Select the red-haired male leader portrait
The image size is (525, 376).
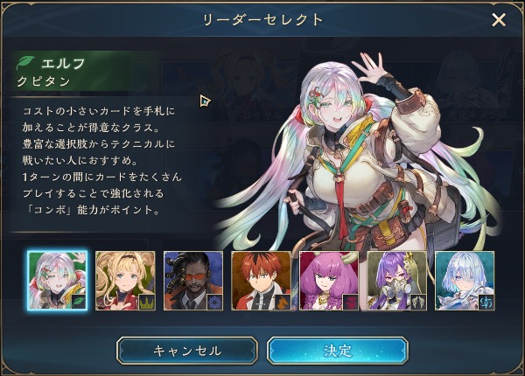click(x=261, y=281)
